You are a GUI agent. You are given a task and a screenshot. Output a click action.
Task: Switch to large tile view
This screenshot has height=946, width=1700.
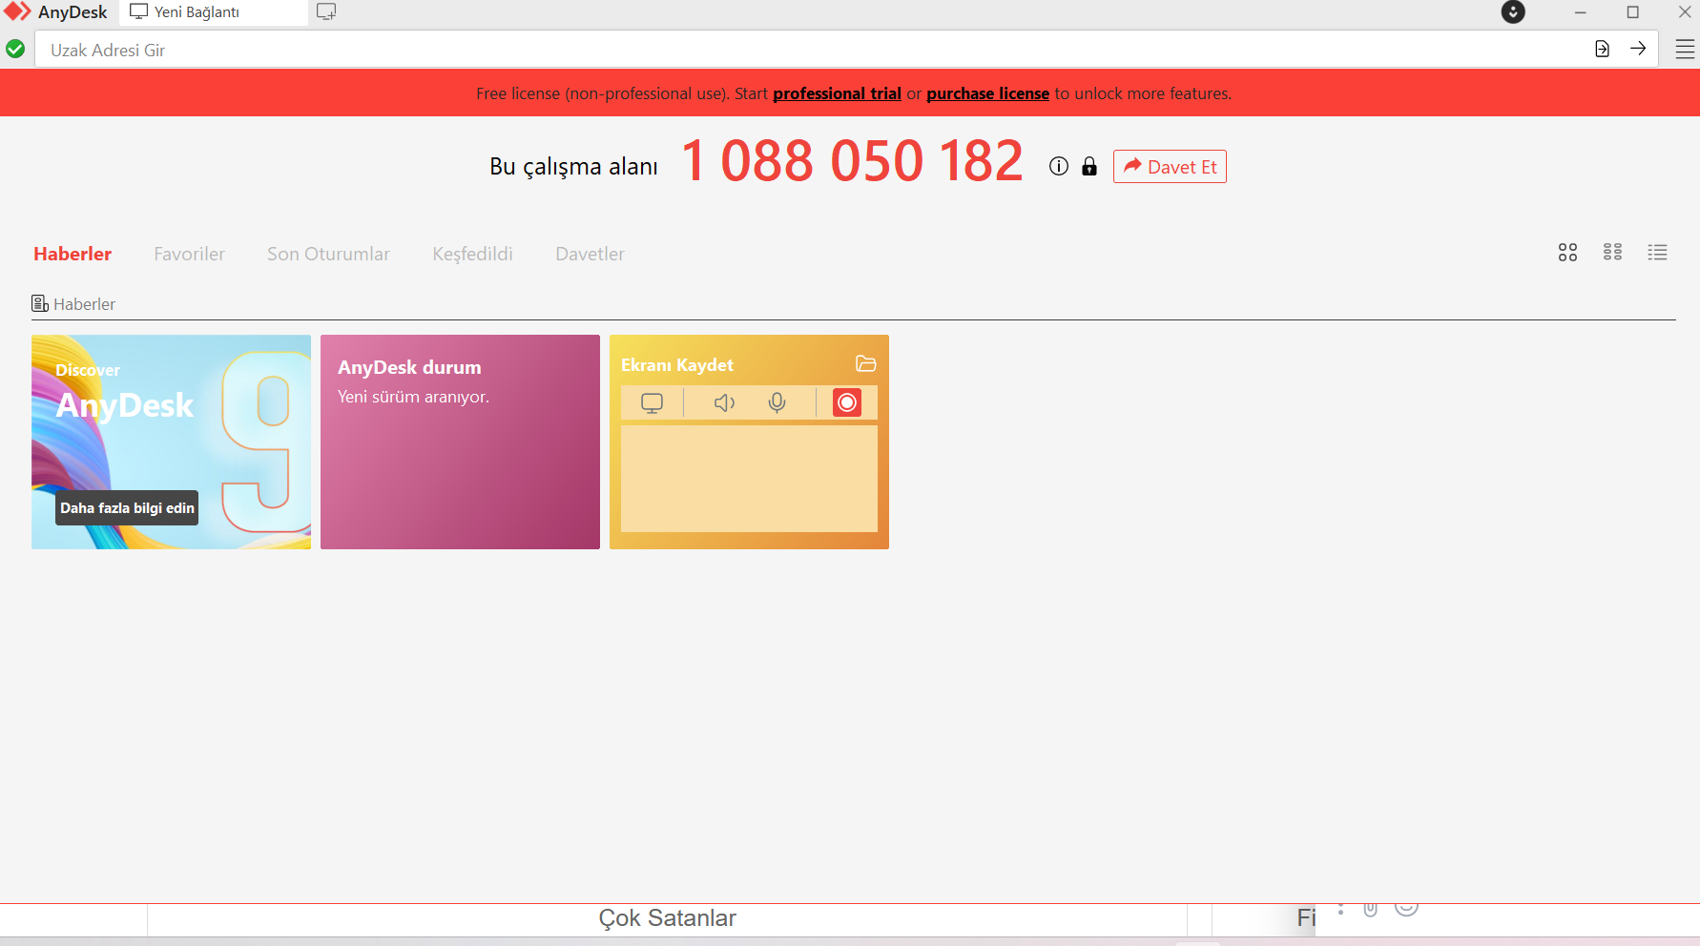click(x=1567, y=252)
